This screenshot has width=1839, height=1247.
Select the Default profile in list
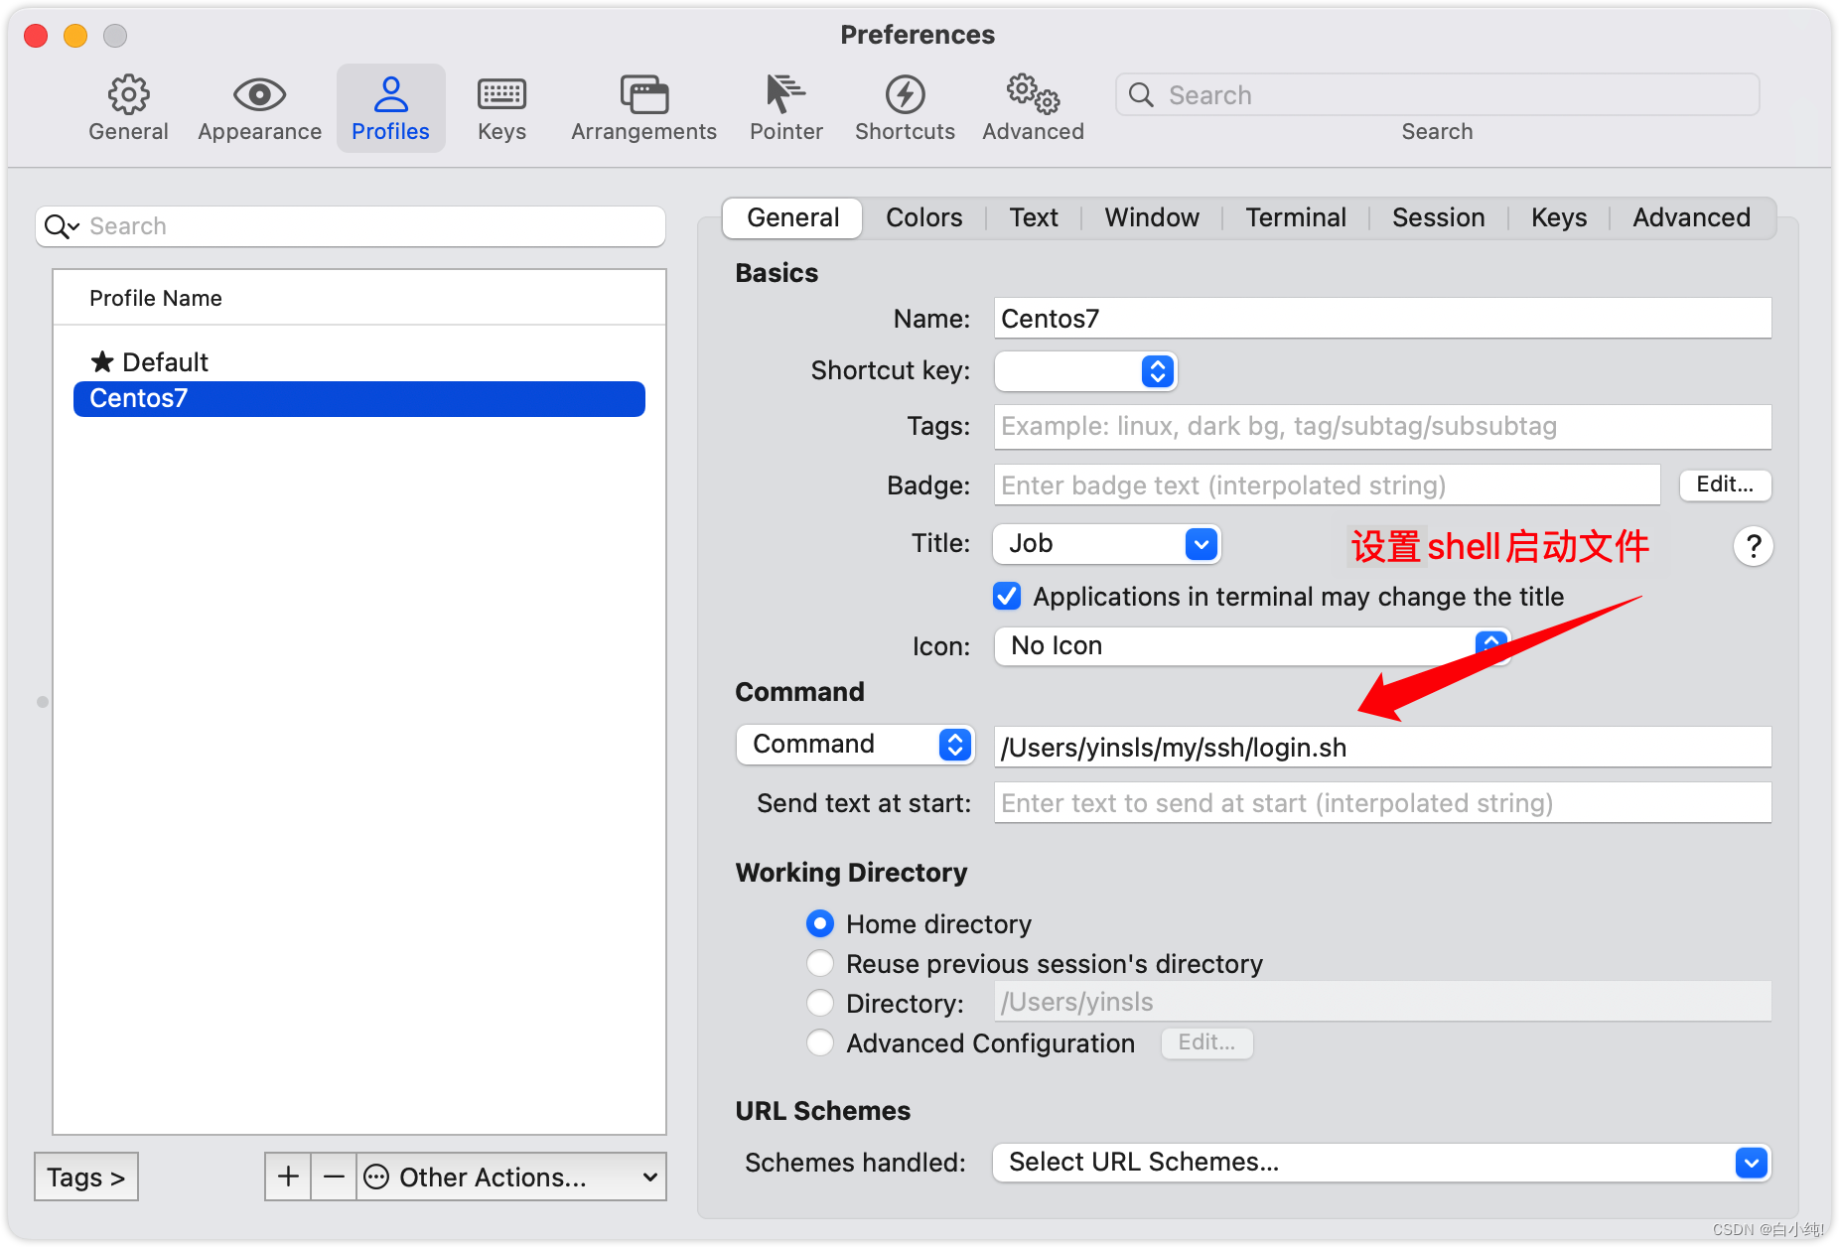coord(358,361)
